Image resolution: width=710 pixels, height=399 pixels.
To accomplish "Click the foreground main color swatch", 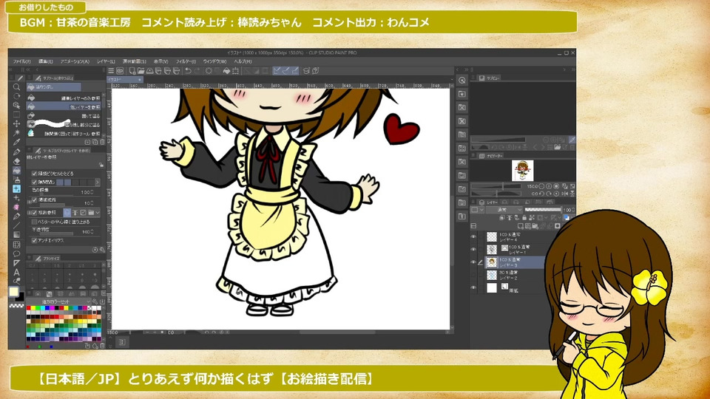I will (x=14, y=291).
